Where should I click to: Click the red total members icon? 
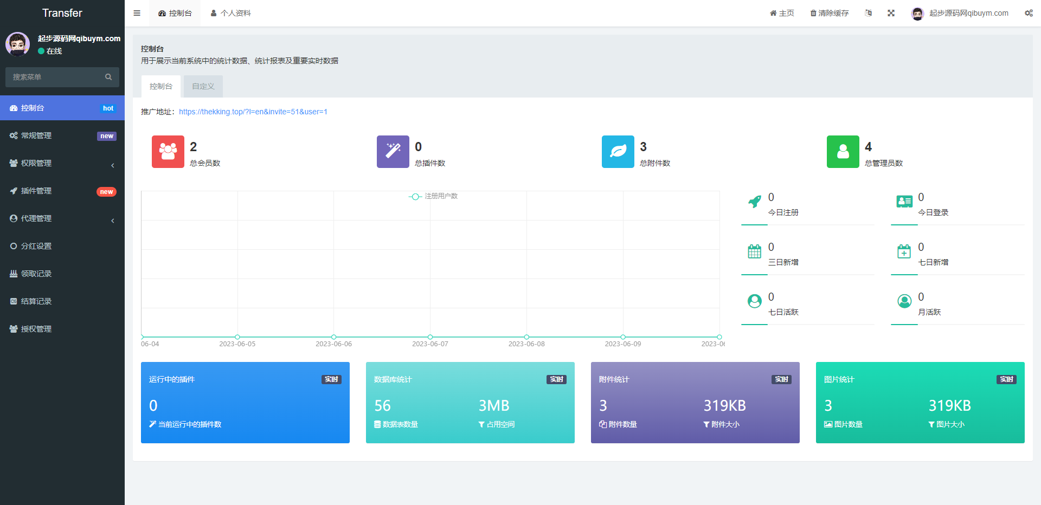click(x=168, y=152)
